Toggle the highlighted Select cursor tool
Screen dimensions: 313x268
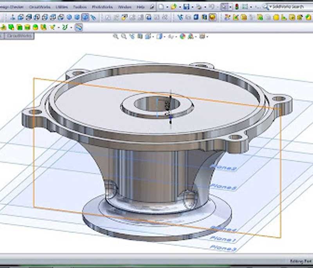coord(224,7)
